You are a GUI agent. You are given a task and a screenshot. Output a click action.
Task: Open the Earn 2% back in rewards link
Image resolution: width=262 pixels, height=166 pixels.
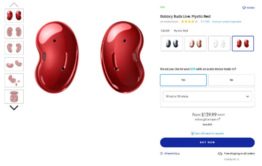click(209, 133)
